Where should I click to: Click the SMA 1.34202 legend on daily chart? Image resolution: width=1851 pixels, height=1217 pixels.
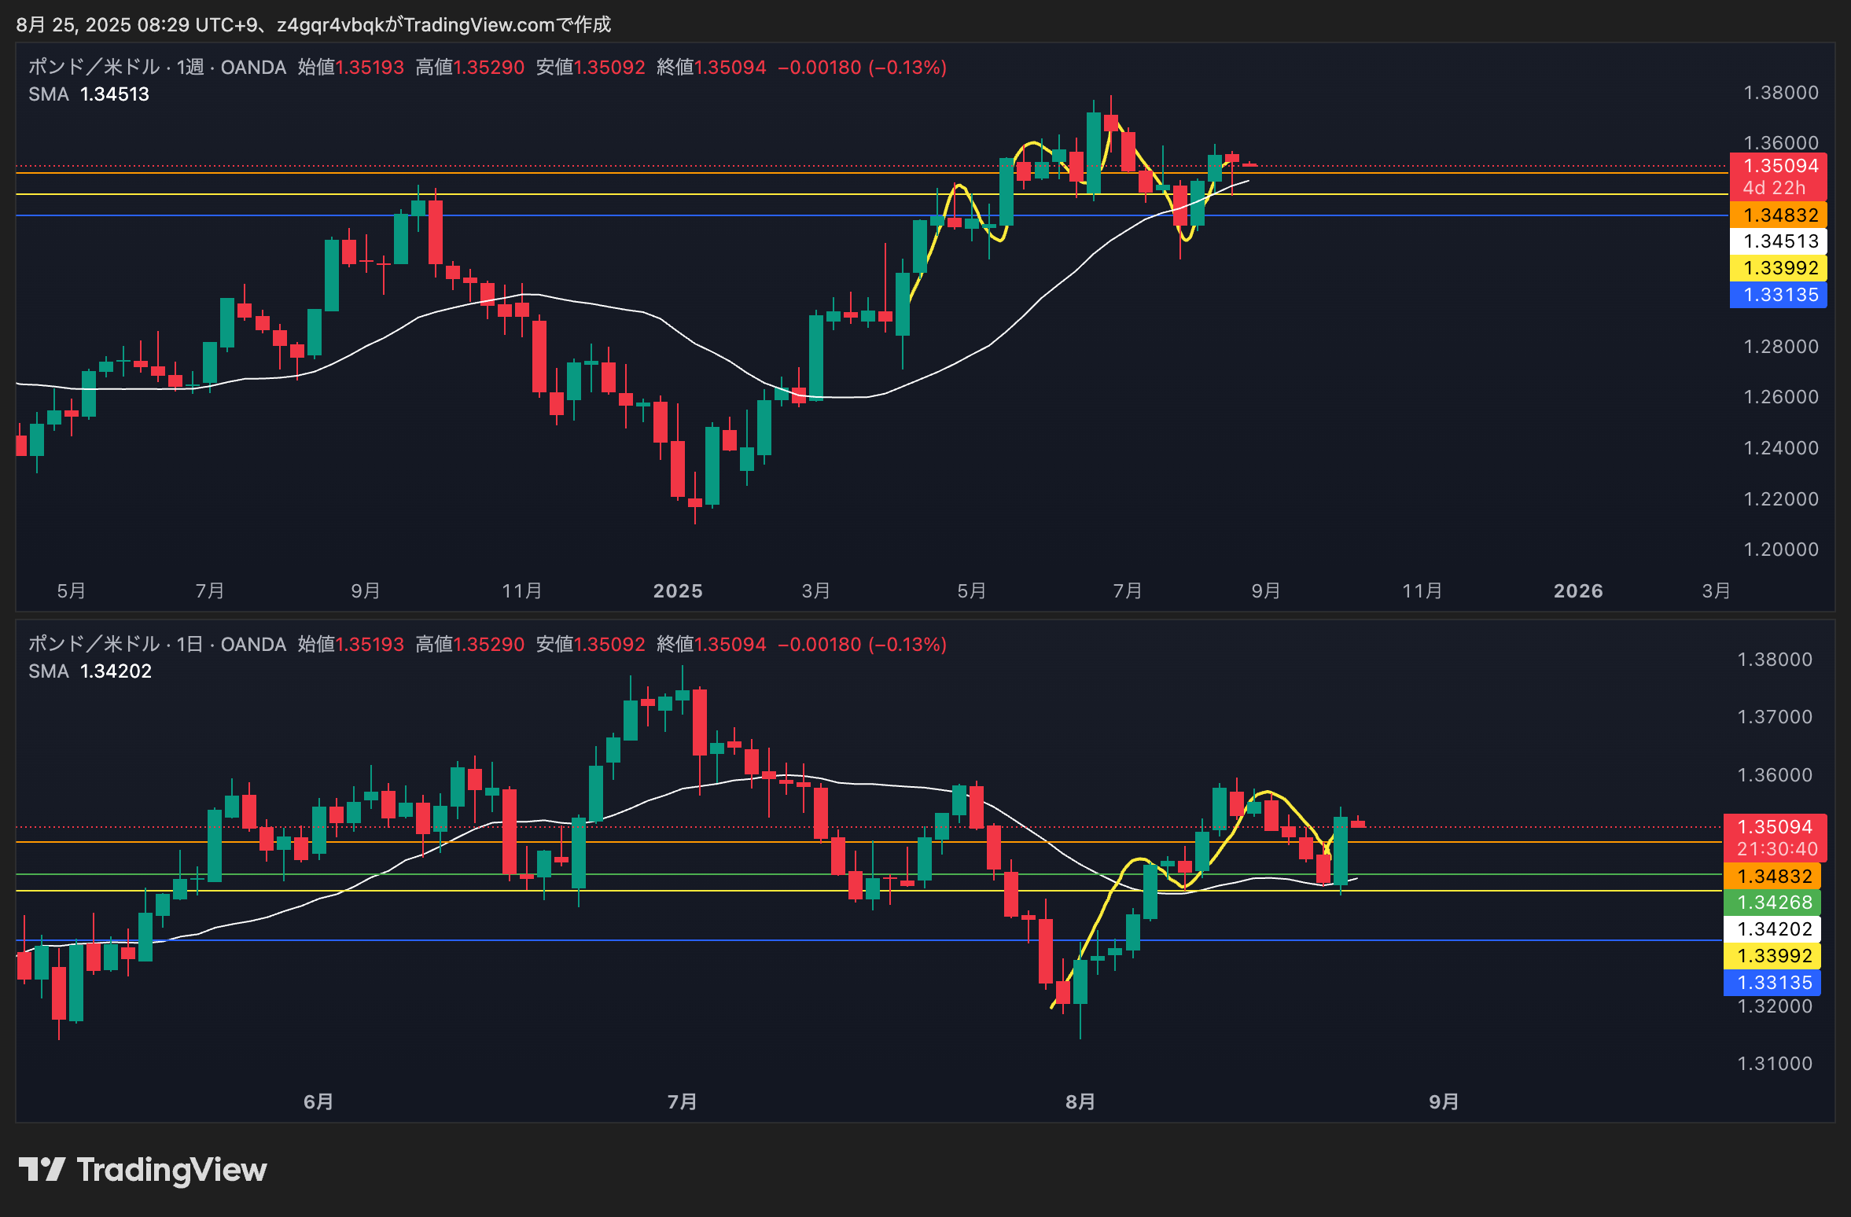[90, 671]
